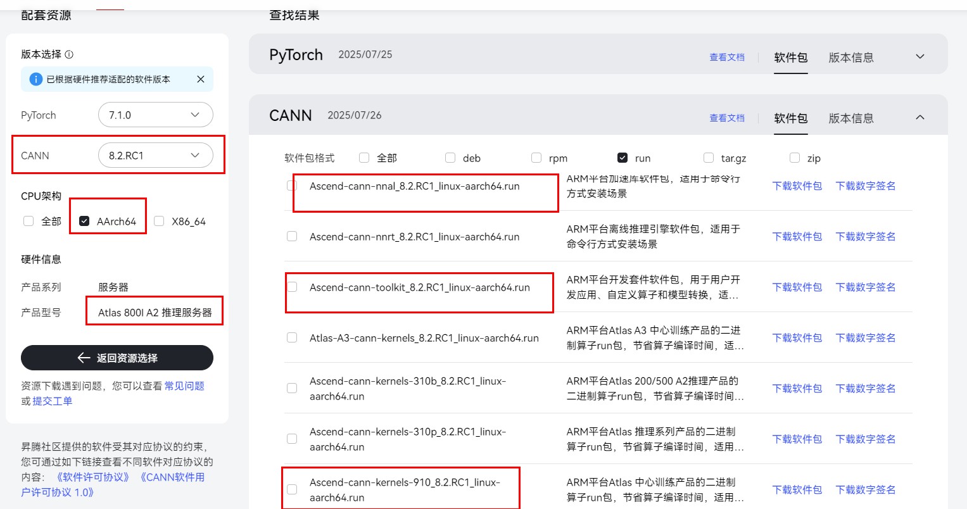Screen dimensions: 967x509
Task: Expand the PyTorch results section
Action: 920,56
